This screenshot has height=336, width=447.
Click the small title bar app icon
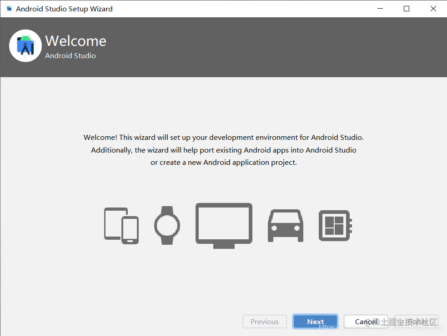click(x=9, y=9)
